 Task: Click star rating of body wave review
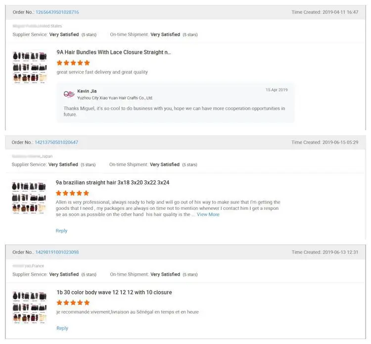click(73, 302)
